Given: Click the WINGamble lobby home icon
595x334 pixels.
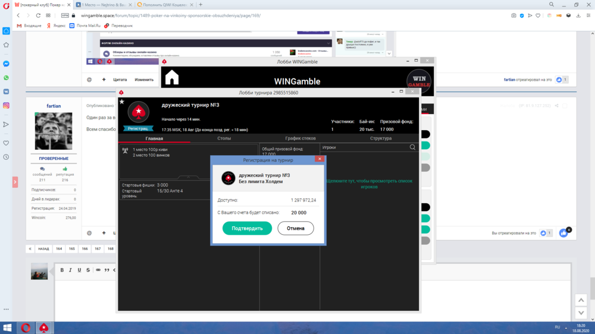Looking at the screenshot, I should (172, 78).
